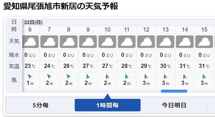215x117 pixels.
Task: Click the wind direction arrow for 10 o'clock
Action: [107, 77]
